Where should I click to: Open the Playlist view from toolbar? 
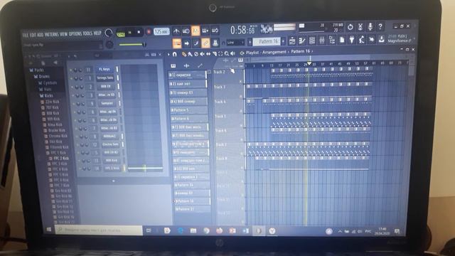pos(292,41)
